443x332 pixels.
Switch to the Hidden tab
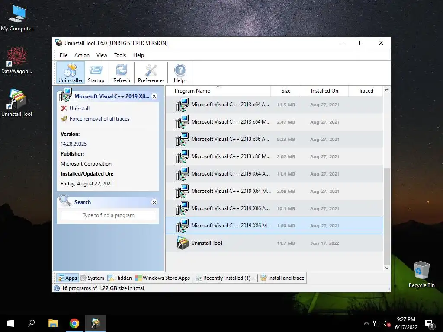(120, 278)
